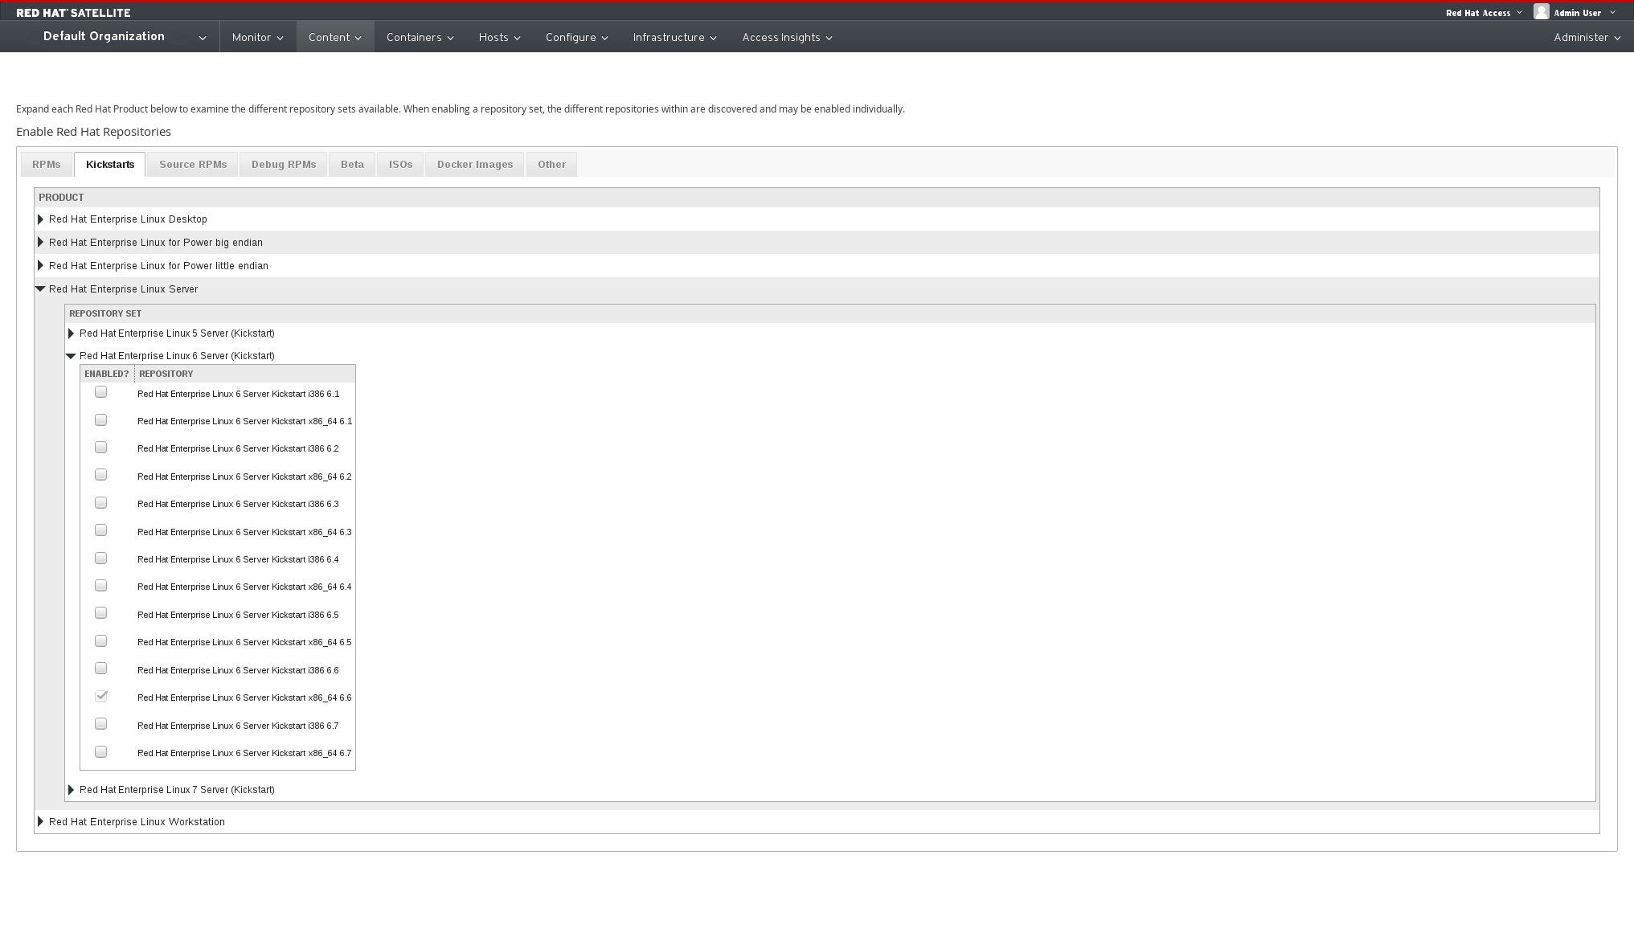Open the Red Hat Access dropdown
This screenshot has width=1634, height=941.
tap(1483, 13)
